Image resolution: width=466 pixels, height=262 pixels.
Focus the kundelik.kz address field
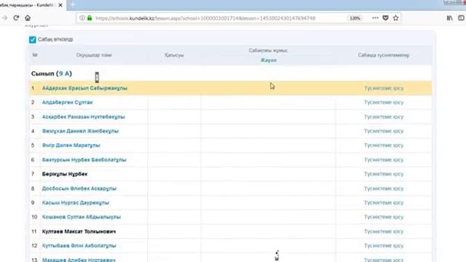point(205,18)
